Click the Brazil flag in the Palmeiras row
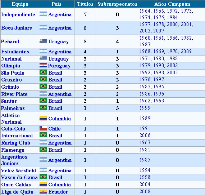Image resolution: width=205 pixels, height=195 pixels. pyautogui.click(x=43, y=108)
